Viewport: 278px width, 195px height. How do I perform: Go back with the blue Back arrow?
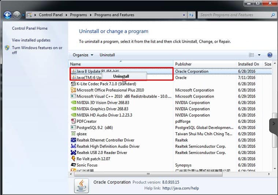coord(7,15)
